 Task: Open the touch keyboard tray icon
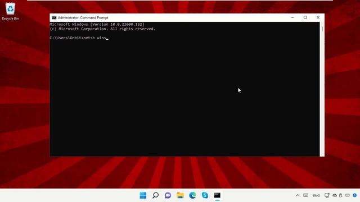coord(305,195)
